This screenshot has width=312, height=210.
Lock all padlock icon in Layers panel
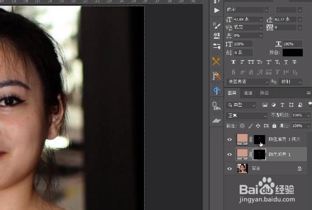[274, 126]
